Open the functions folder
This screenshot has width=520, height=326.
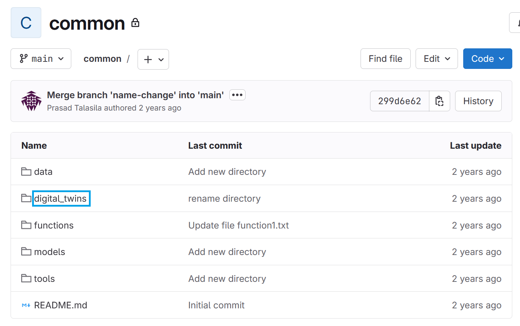pyautogui.click(x=54, y=225)
